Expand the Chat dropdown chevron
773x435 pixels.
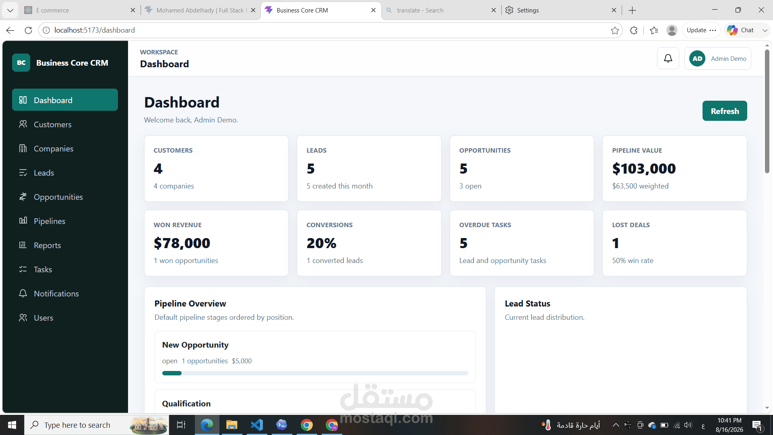pyautogui.click(x=765, y=30)
